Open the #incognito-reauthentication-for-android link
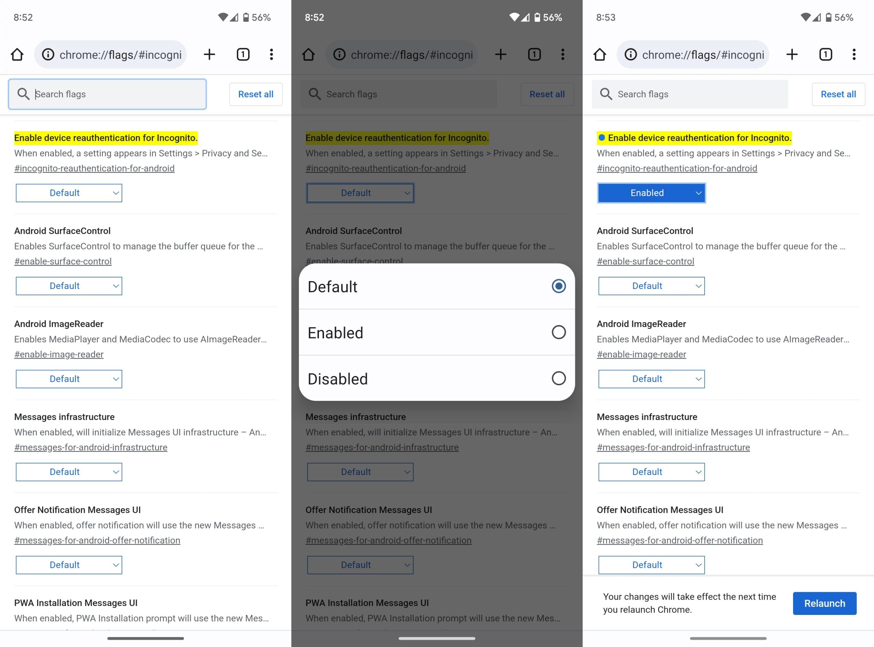874x647 pixels. (x=95, y=167)
